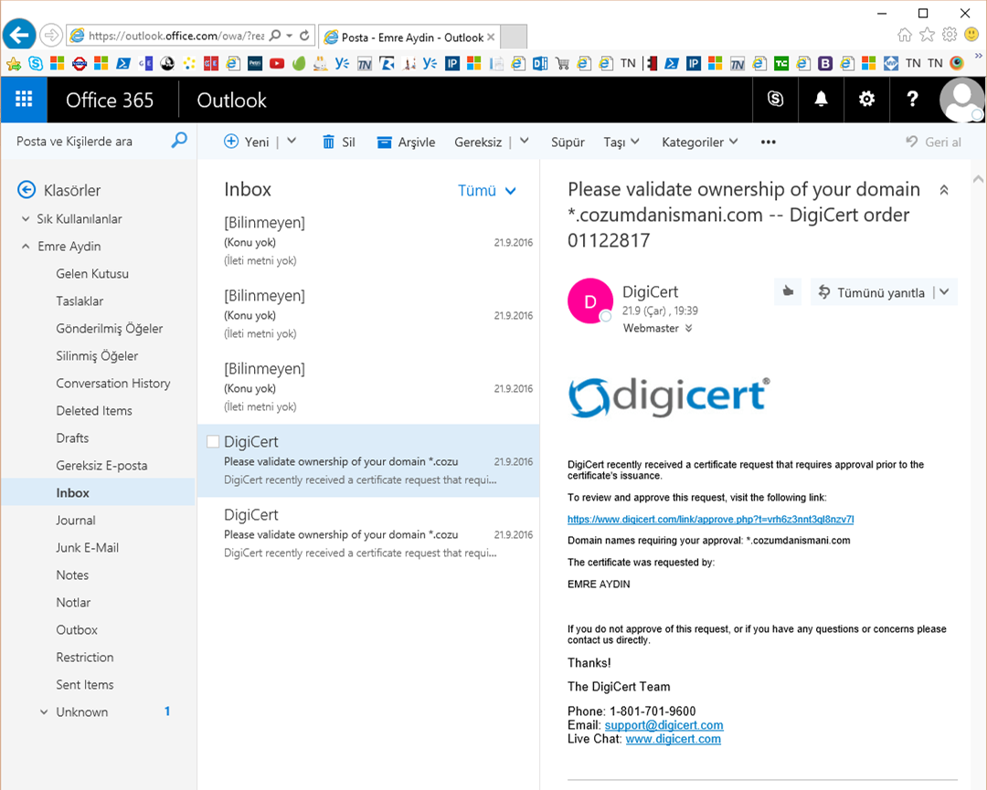The height and width of the screenshot is (790, 987).
Task: Click the DigiCert sender avatar
Action: click(590, 300)
